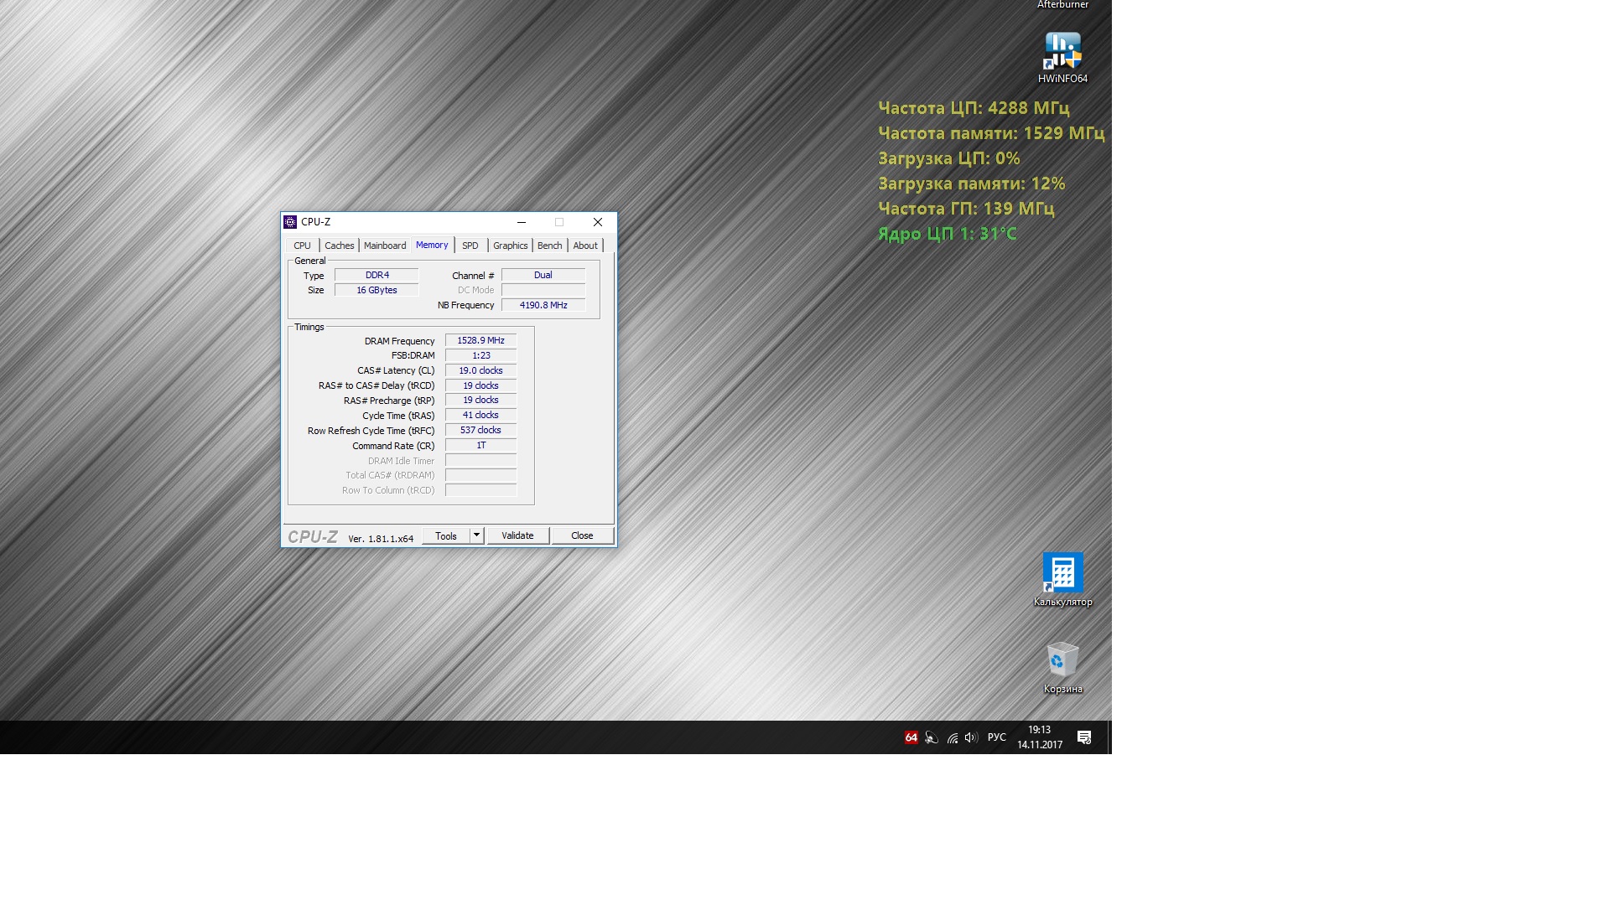Open the Mainboard tab
The image size is (1610, 905).
click(x=385, y=246)
